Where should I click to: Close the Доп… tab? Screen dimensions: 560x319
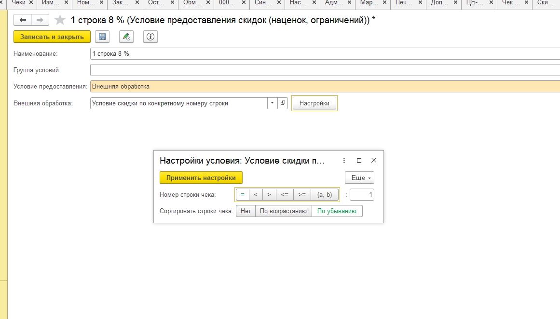pyautogui.click(x=455, y=2)
